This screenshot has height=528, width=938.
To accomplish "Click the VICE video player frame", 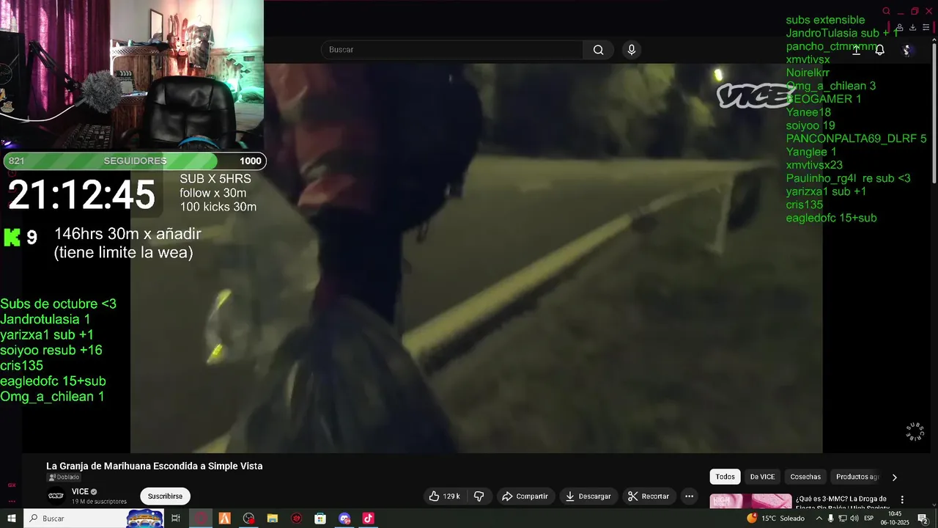I will (x=476, y=258).
